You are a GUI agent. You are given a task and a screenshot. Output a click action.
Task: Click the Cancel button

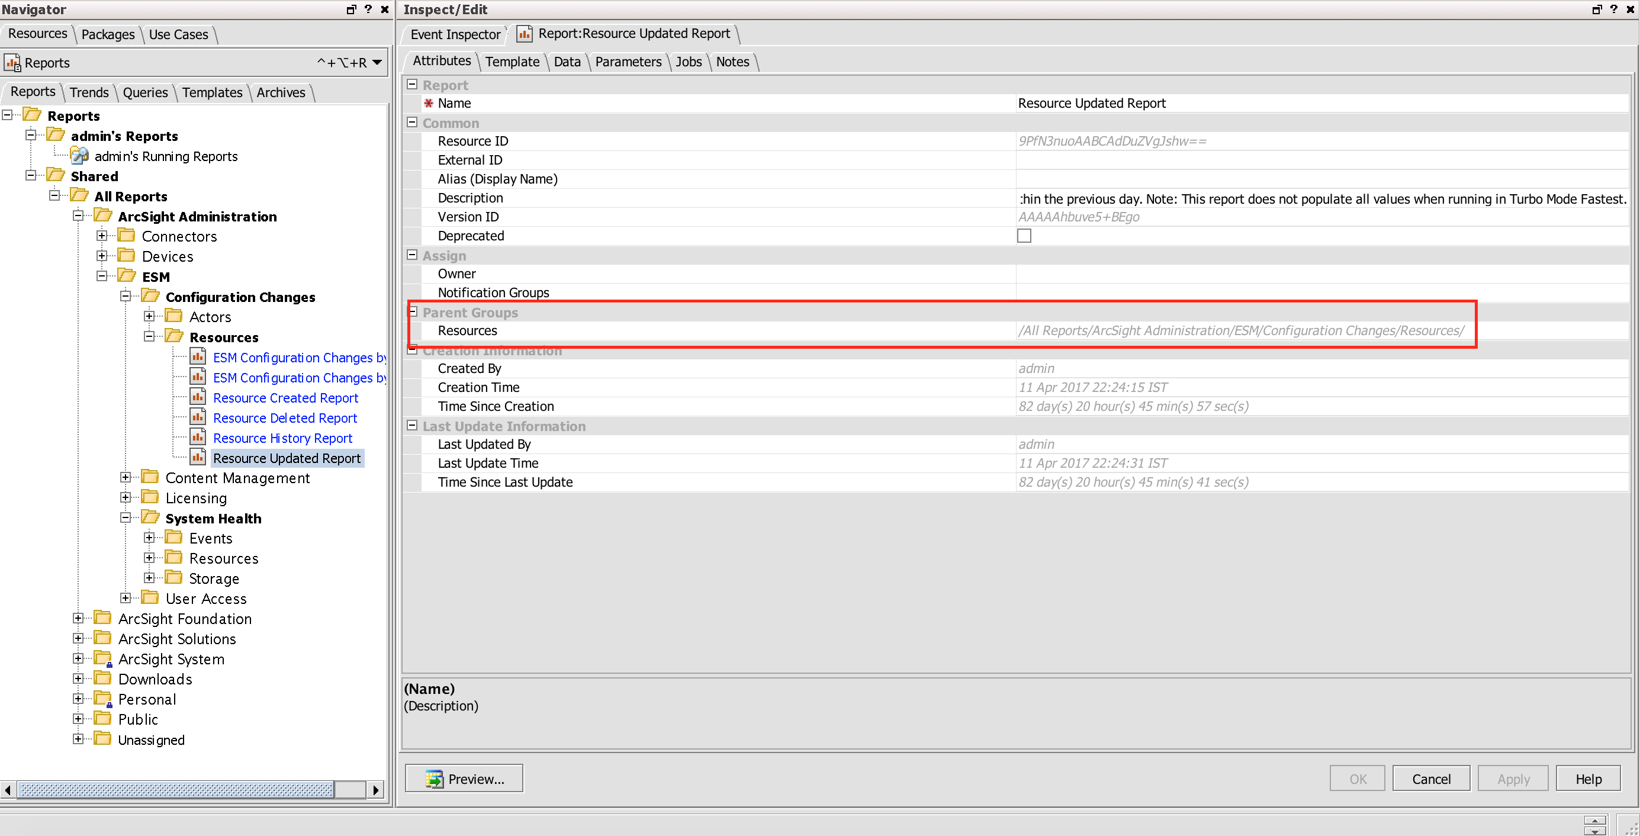coord(1431,778)
